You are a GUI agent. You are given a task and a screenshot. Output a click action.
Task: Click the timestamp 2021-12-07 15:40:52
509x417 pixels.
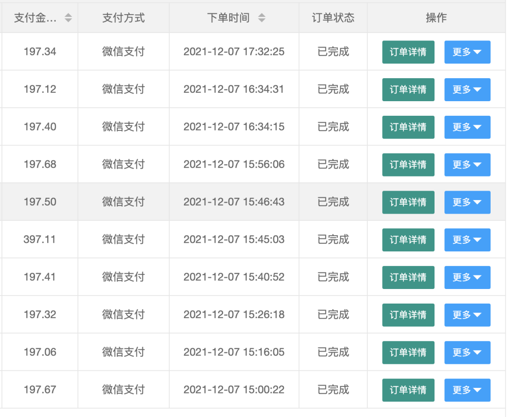[234, 277]
